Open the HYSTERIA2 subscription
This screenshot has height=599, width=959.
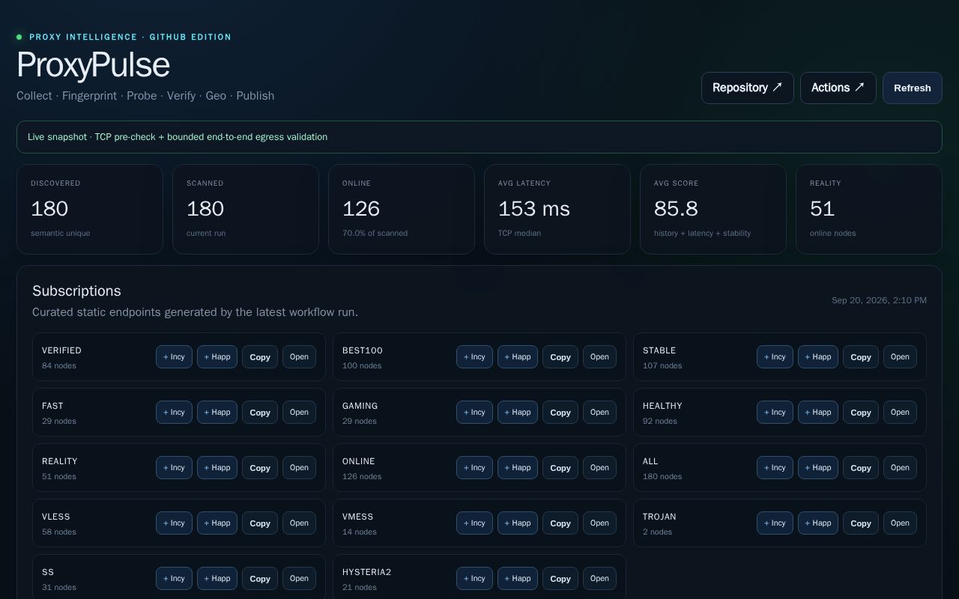point(599,579)
